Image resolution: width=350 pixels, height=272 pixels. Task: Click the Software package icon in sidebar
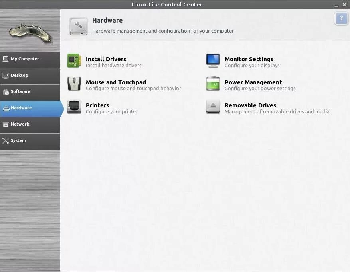click(6, 91)
